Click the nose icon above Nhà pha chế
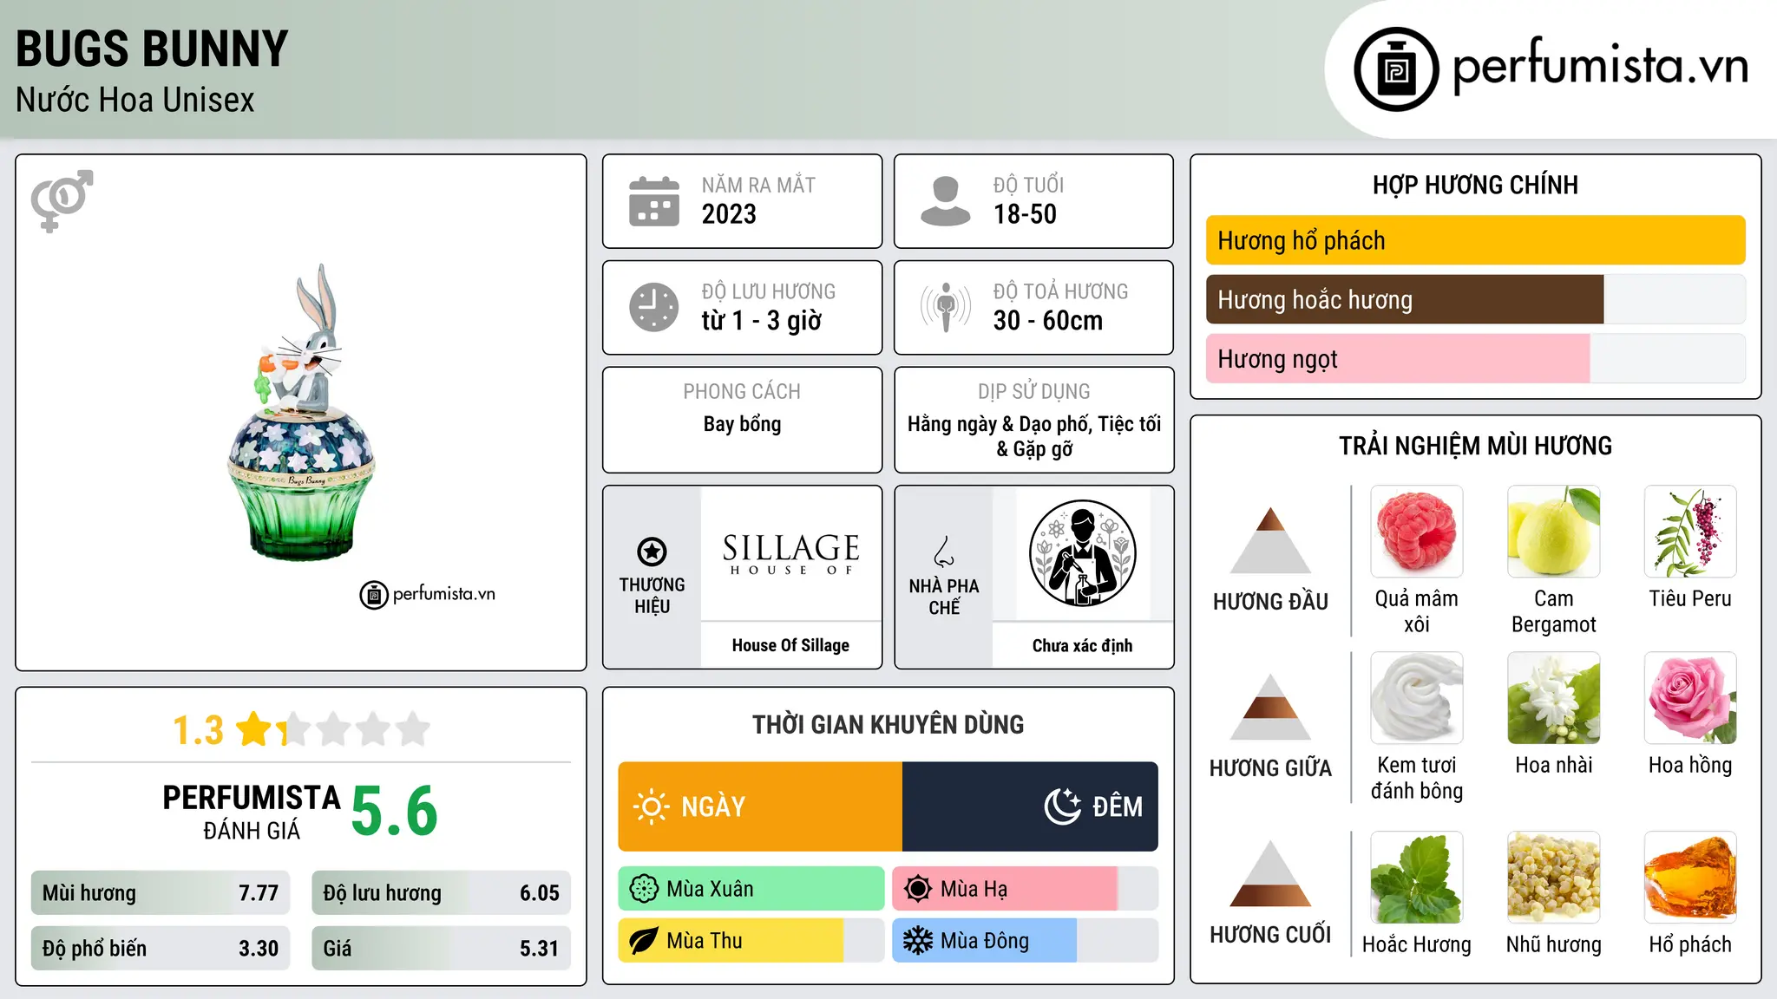This screenshot has width=1777, height=999. tap(944, 552)
